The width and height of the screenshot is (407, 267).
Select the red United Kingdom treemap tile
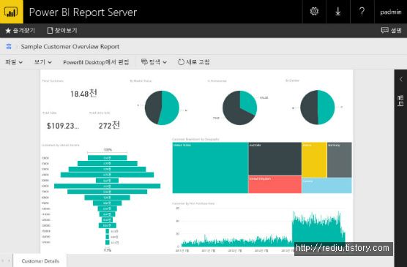[x=275, y=184]
